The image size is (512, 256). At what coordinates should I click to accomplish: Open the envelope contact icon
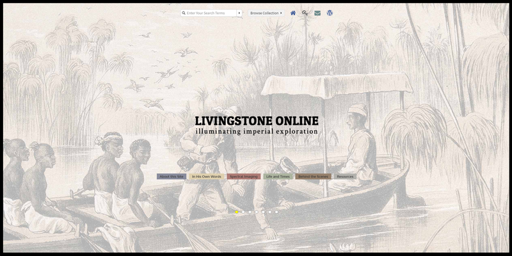pos(317,13)
